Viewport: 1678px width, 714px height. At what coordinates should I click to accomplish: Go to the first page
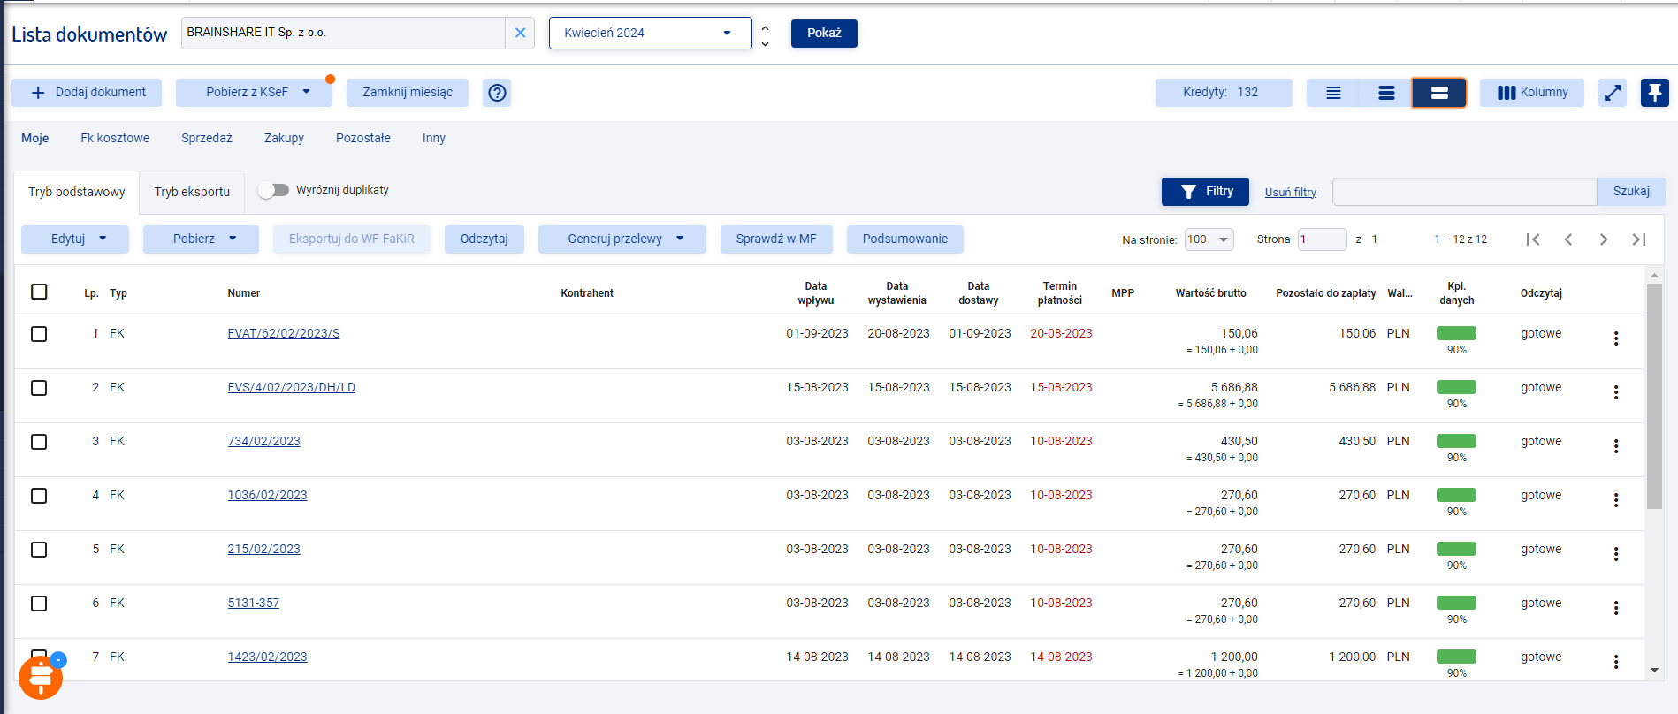pyautogui.click(x=1533, y=239)
